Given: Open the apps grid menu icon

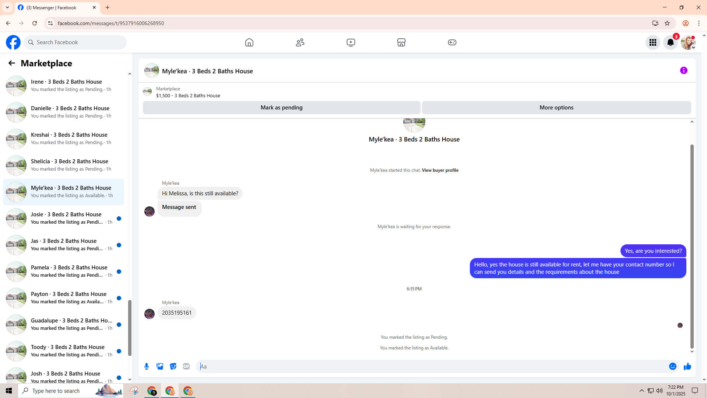Looking at the screenshot, I should click(x=653, y=42).
